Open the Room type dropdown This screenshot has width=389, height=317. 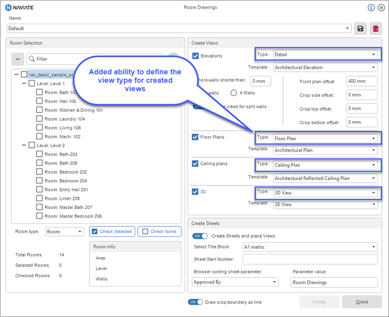[64, 232]
